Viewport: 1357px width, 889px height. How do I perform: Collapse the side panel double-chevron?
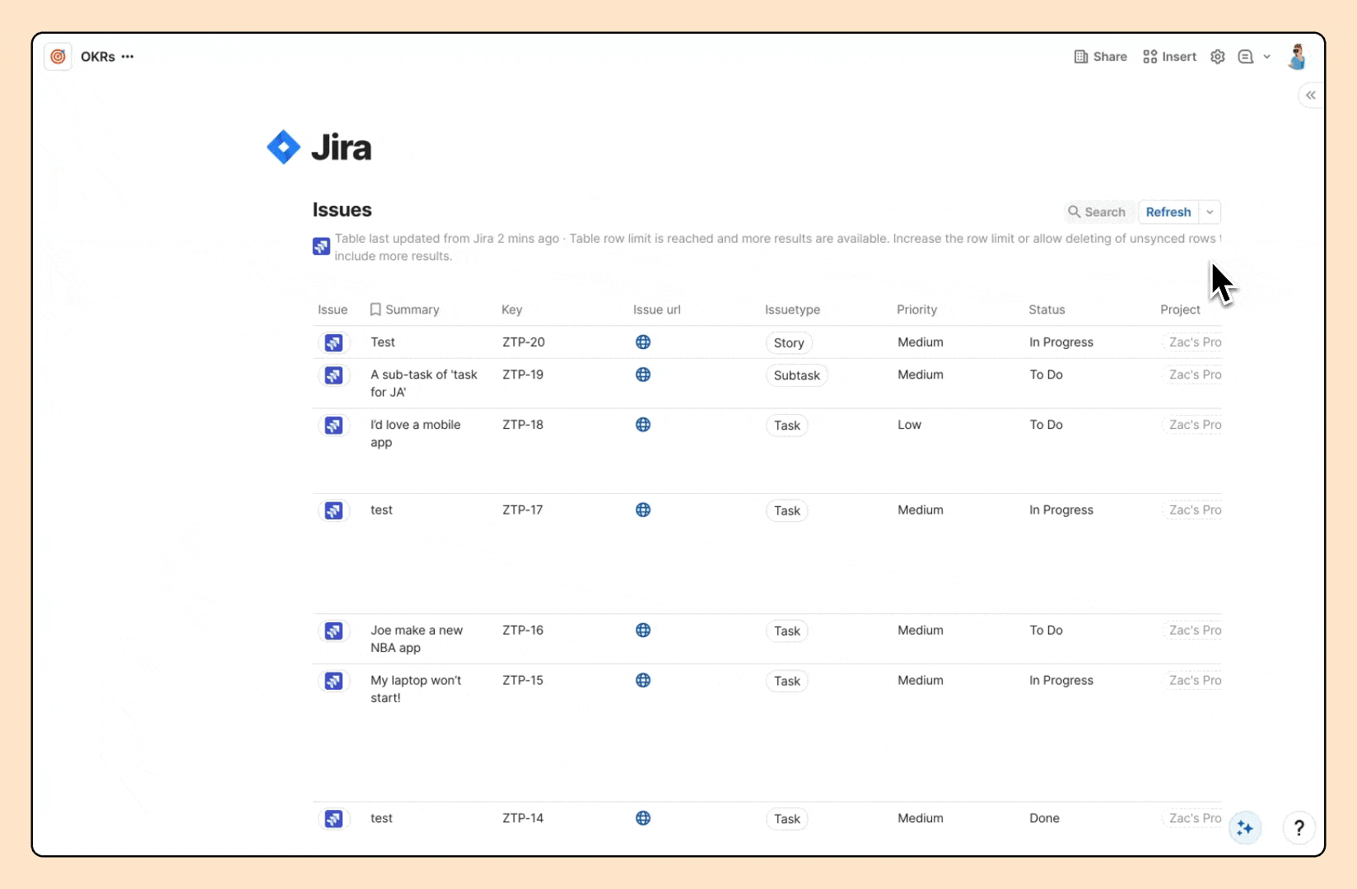[x=1311, y=95]
